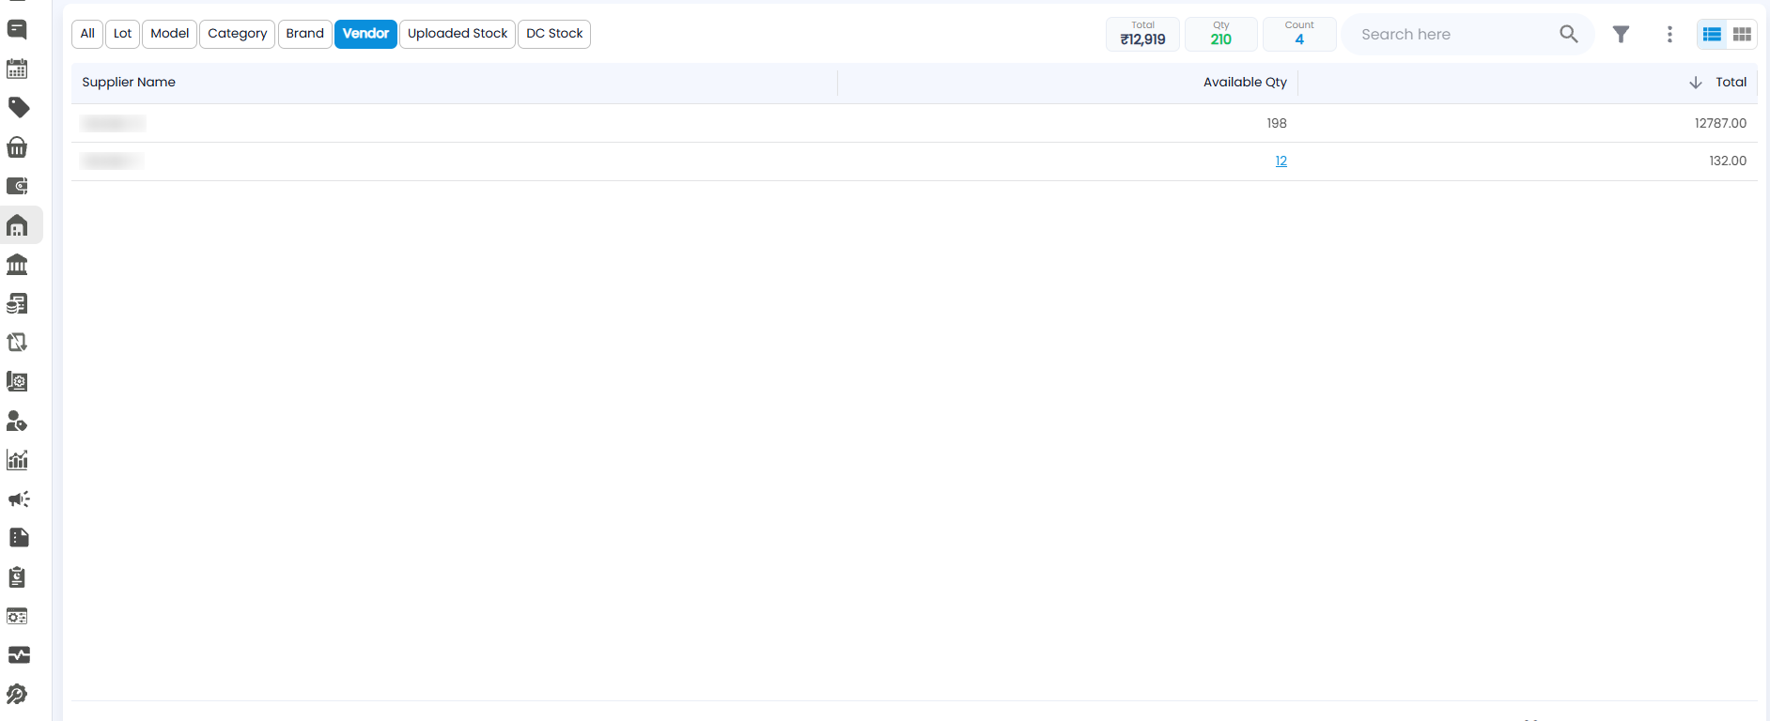Select the DC Stock tab
The image size is (1770, 721).
554,34
